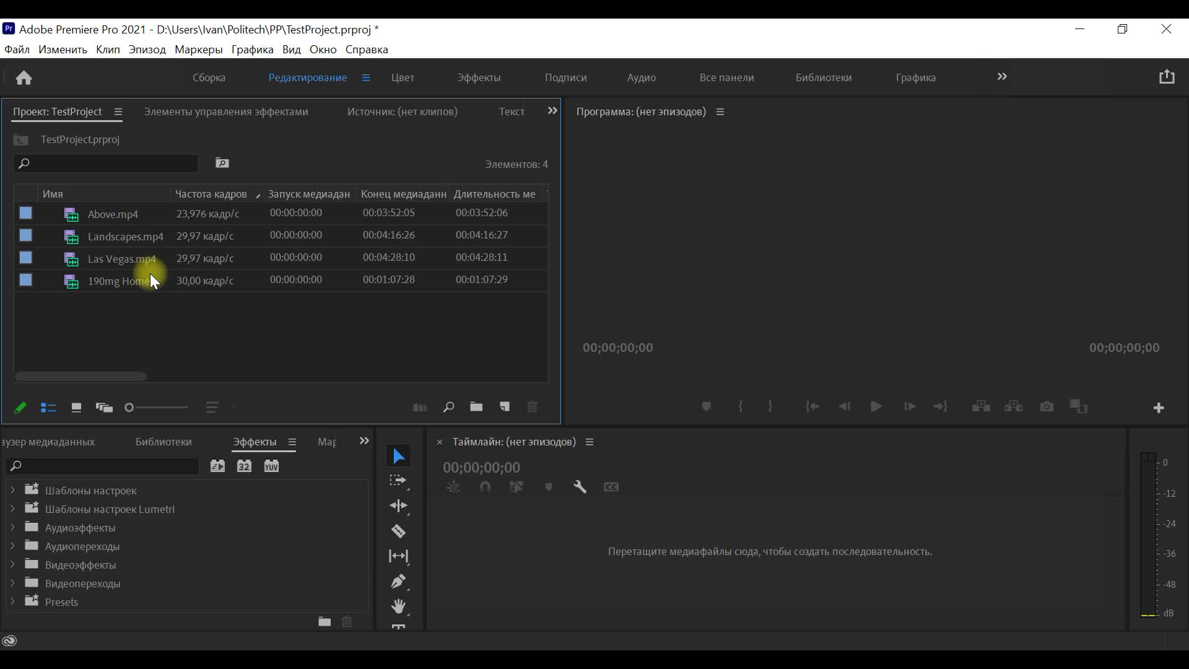Open the Файл menu
The image size is (1189, 669).
coord(17,50)
